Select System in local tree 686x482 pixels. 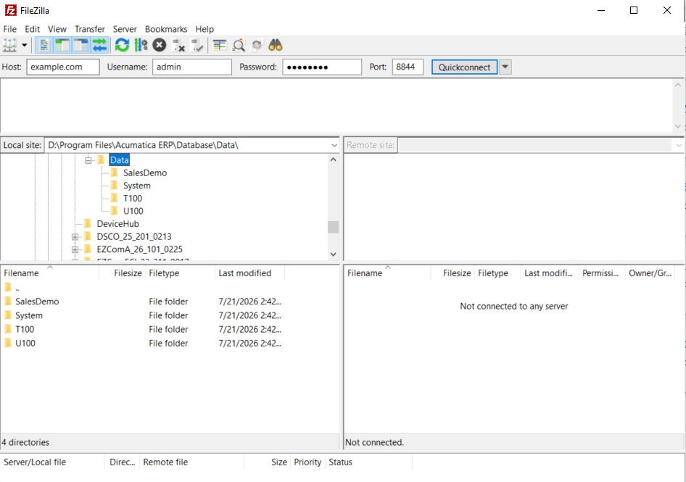point(136,186)
